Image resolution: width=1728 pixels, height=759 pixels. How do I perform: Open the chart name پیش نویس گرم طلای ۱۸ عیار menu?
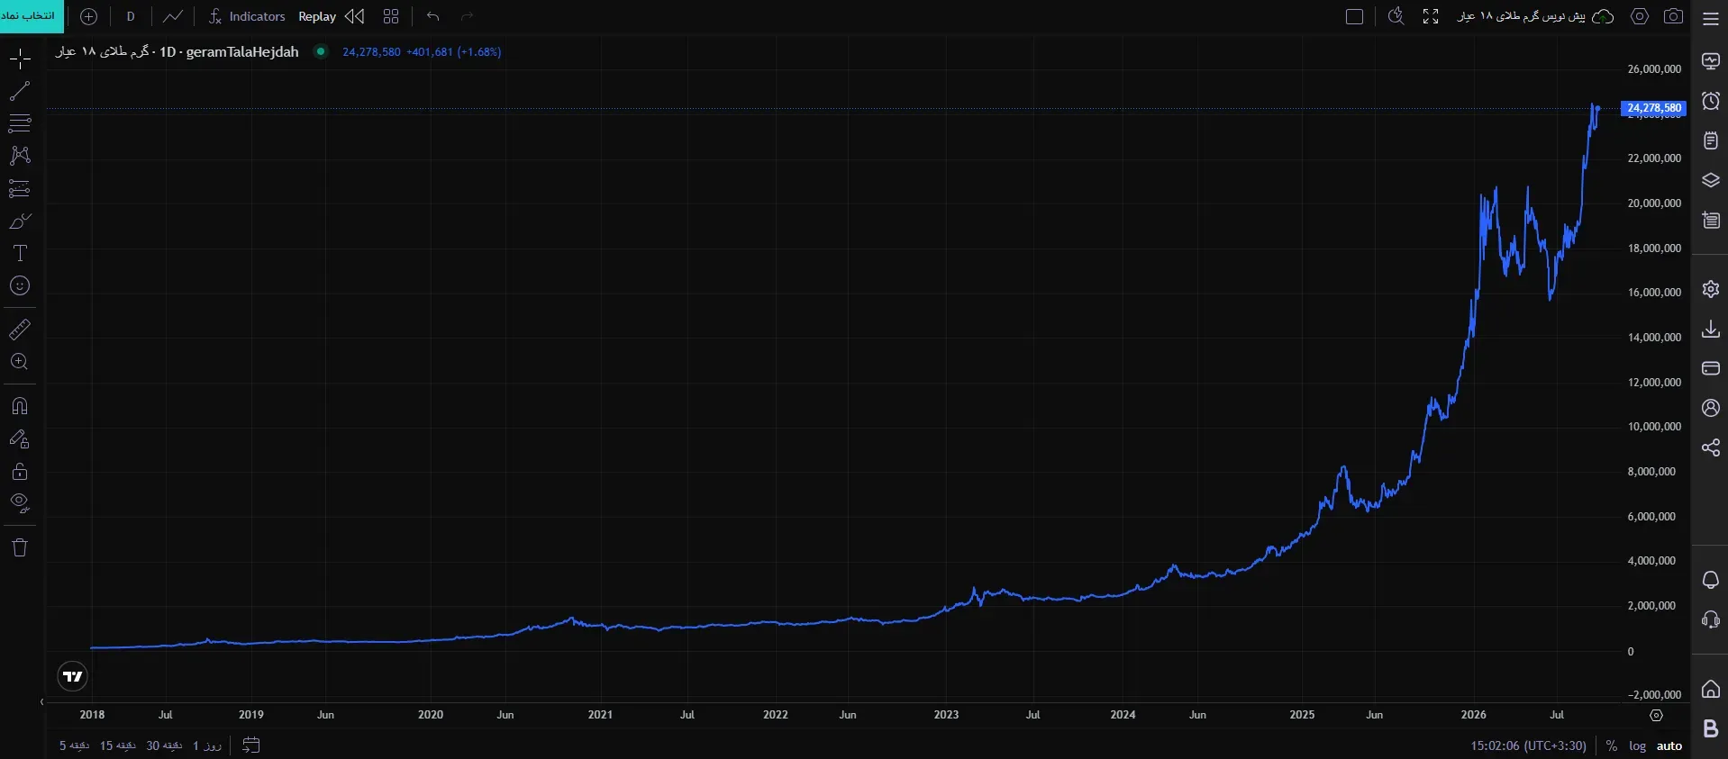(x=1522, y=16)
